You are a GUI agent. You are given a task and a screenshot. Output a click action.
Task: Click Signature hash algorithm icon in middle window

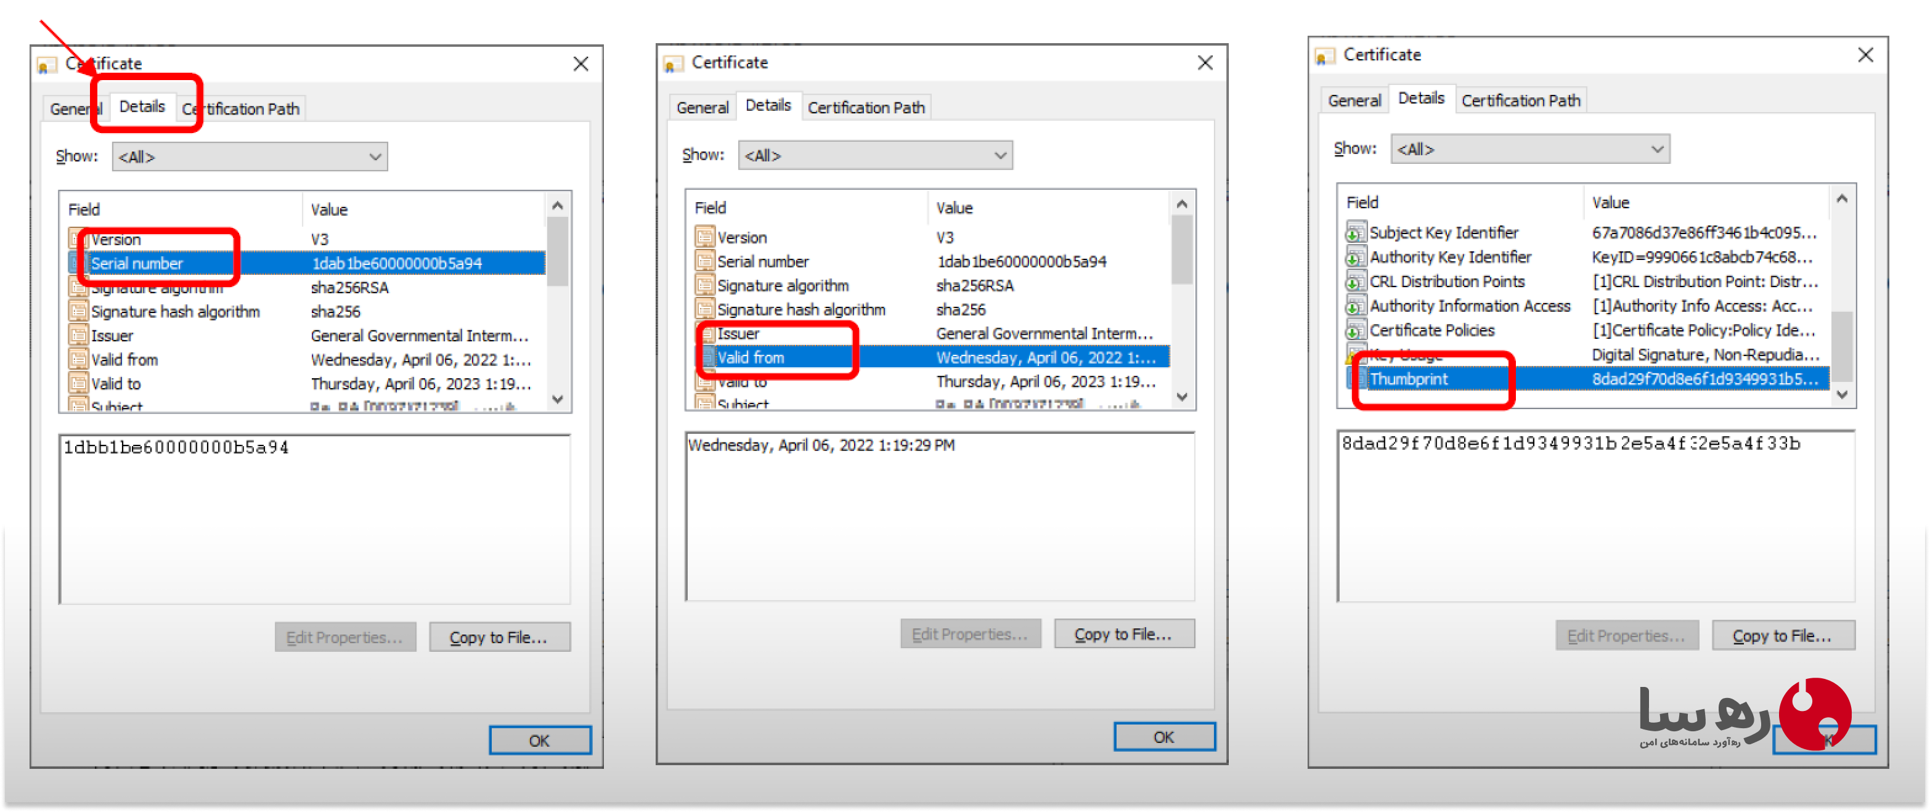point(705,309)
